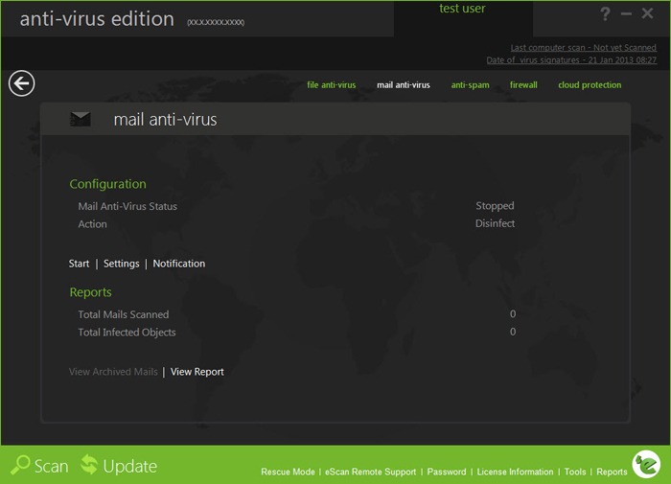Click the Total Infected Objects count
This screenshot has height=484, width=671.
pos(513,332)
